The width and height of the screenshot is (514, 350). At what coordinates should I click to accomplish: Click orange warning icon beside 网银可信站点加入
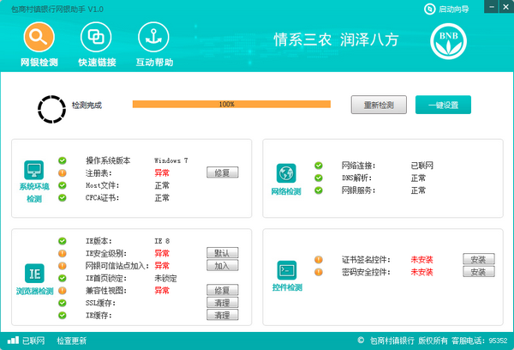coord(63,266)
